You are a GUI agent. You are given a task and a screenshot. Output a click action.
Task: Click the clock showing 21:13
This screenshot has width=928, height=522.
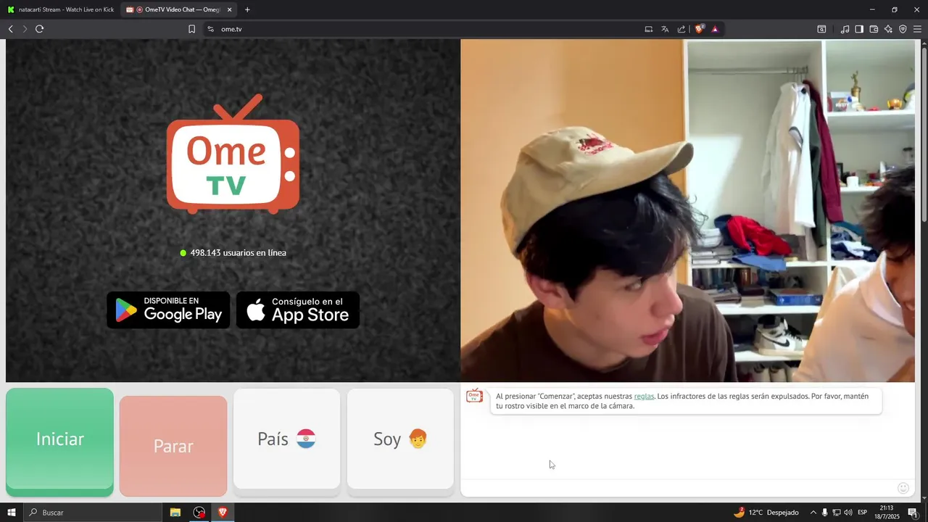click(x=887, y=512)
